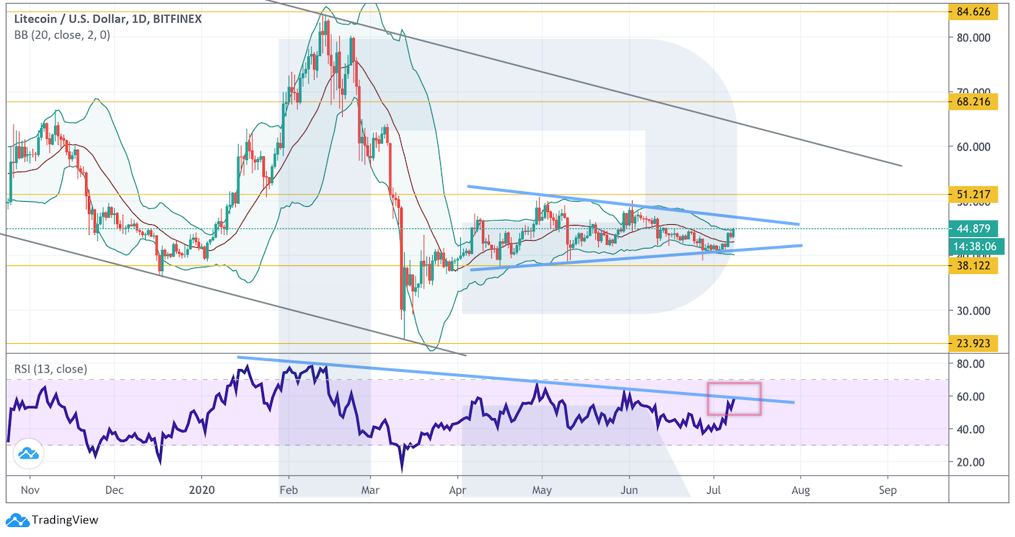This screenshot has height=537, width=1015.
Task: Click the 60.000 price axis value
Action: click(x=975, y=147)
